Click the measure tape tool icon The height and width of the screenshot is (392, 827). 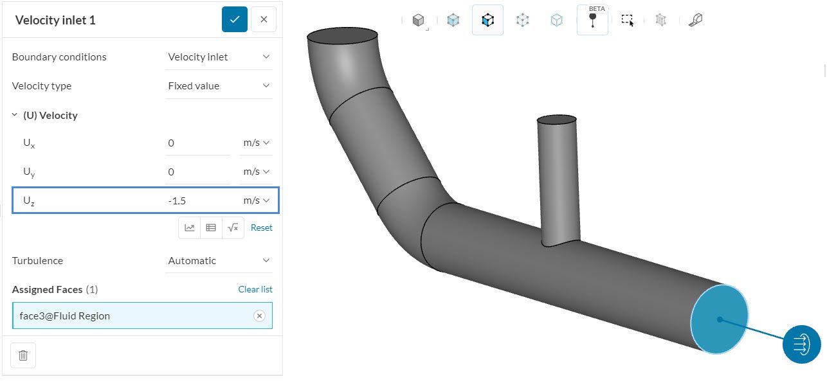click(x=695, y=21)
